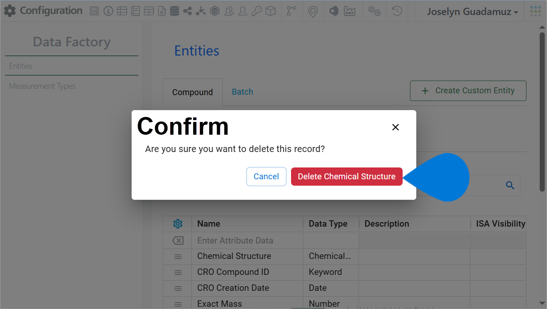Switch to the Batch tab
547x309 pixels.
click(x=243, y=92)
